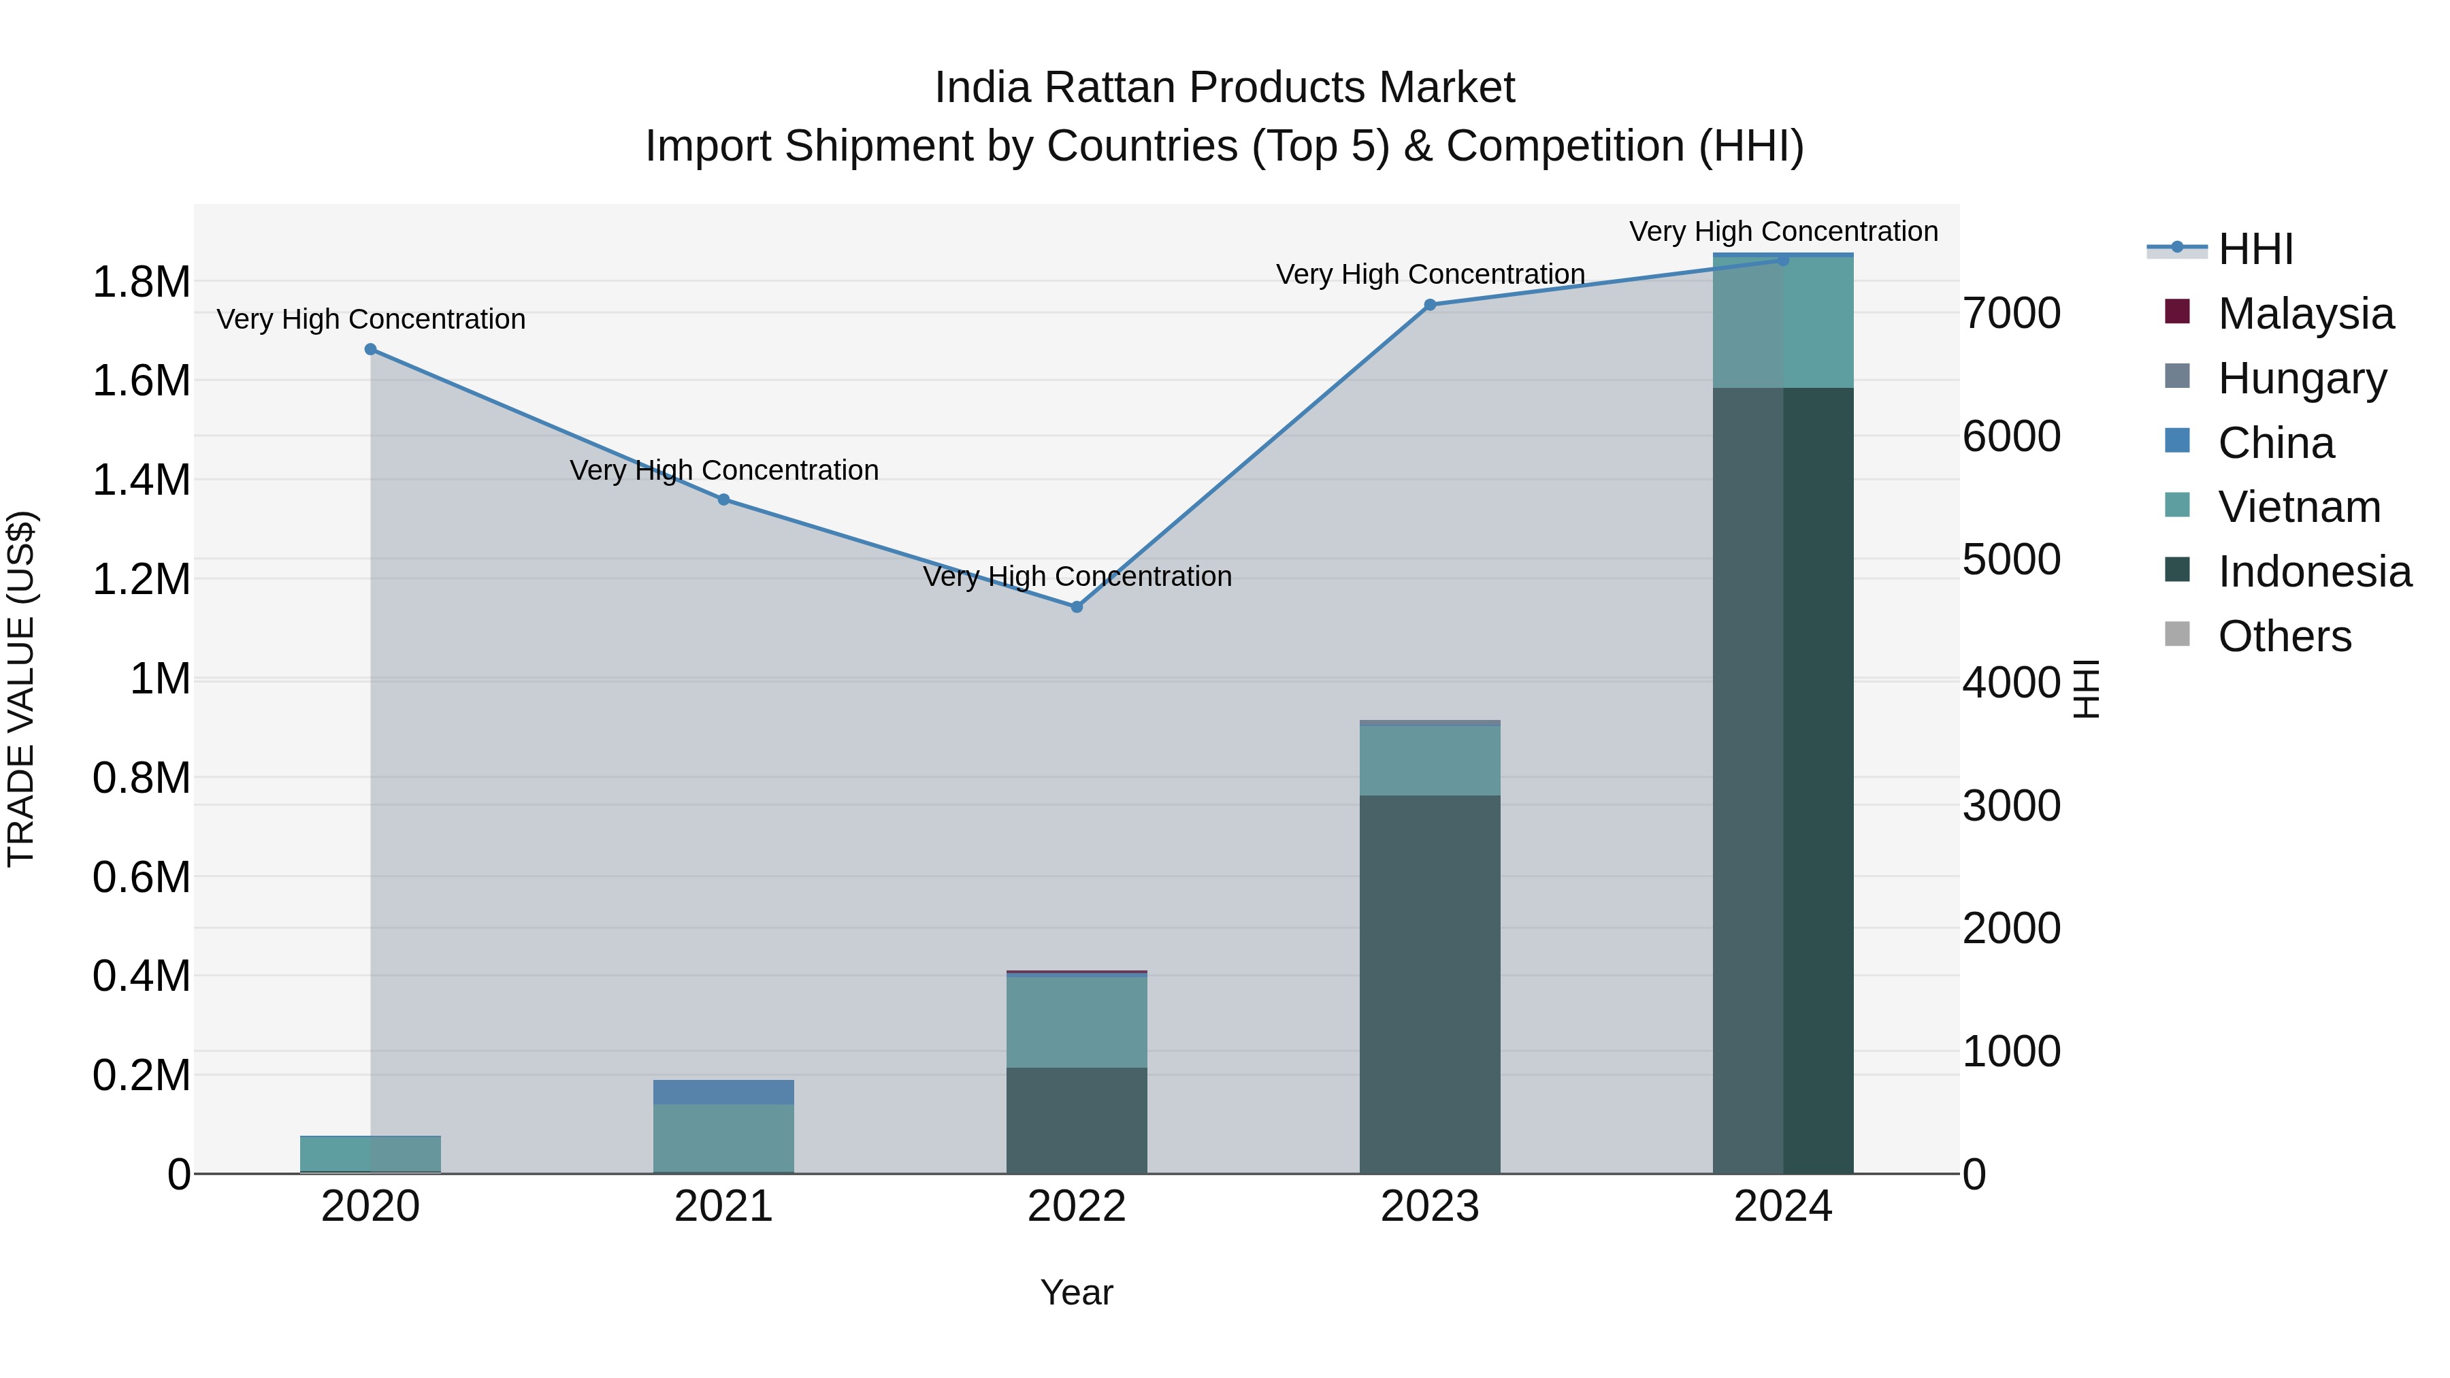2450x1378 pixels.
Task: Click the 2021 HHI data point
Action: pyautogui.click(x=724, y=499)
